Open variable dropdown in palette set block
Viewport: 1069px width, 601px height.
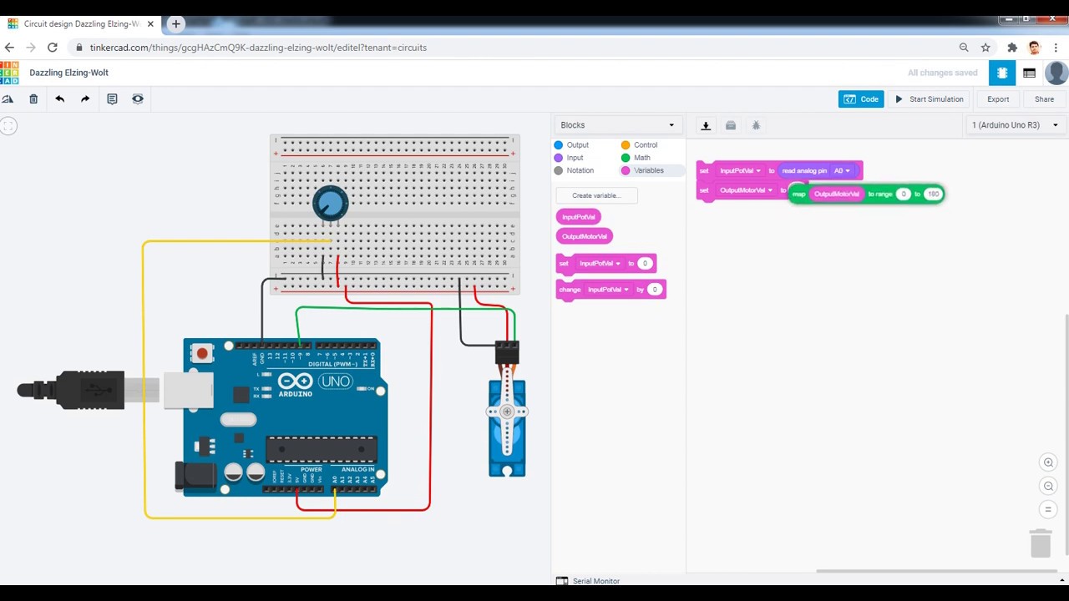pos(600,263)
